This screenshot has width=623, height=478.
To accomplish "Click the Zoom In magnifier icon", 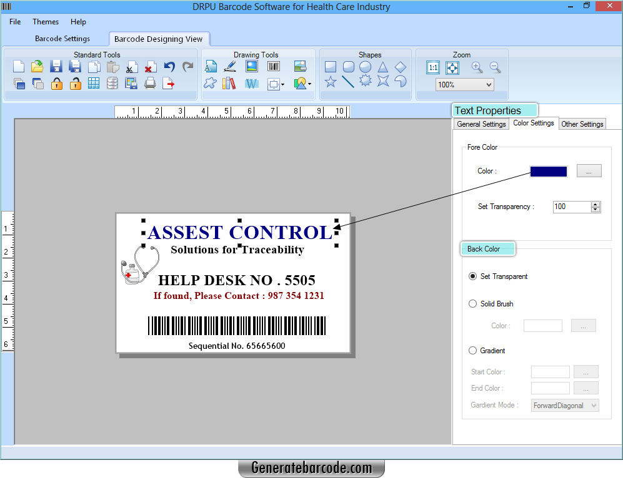I will (x=477, y=68).
